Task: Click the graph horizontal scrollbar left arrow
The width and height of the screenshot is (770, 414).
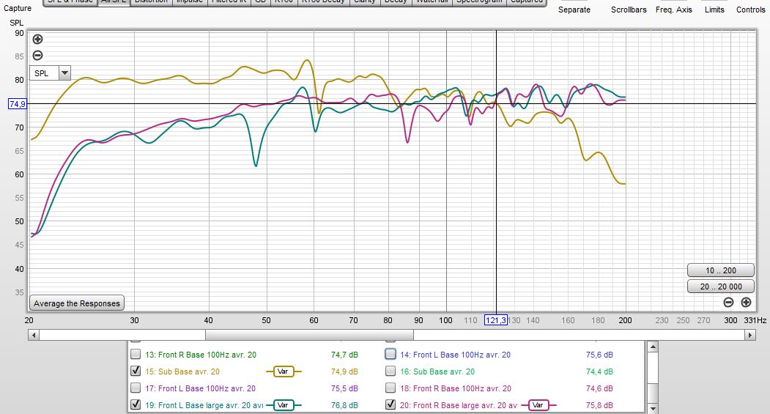Action: 34,335
